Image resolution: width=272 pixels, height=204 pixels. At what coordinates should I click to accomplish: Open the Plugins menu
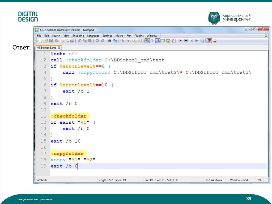pos(139,36)
